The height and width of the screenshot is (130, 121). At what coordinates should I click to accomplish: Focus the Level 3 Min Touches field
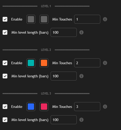tap(87, 107)
